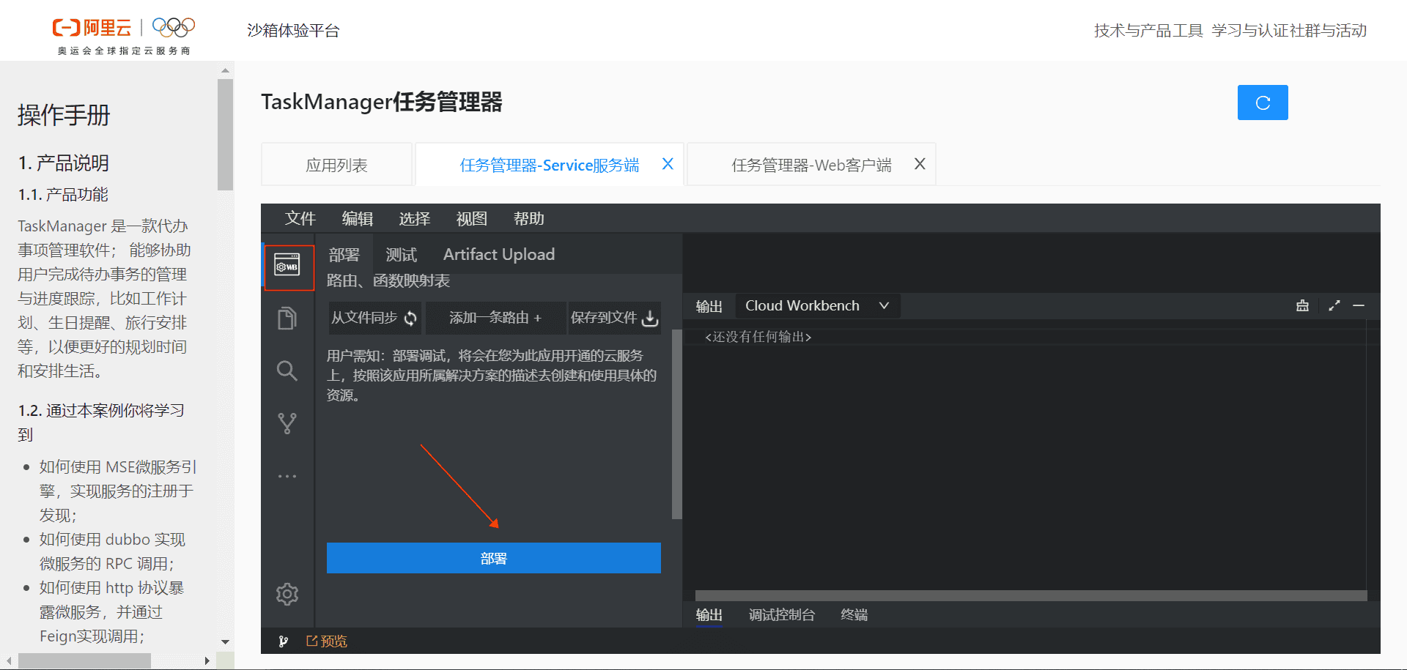
Task: Click the blue refresh button at top right
Action: [1262, 103]
